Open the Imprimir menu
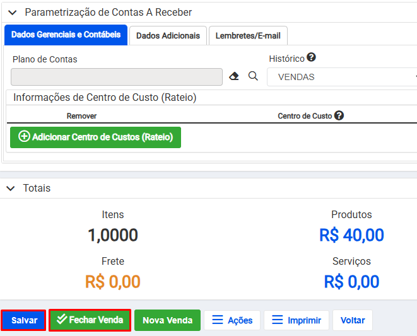 point(296,320)
